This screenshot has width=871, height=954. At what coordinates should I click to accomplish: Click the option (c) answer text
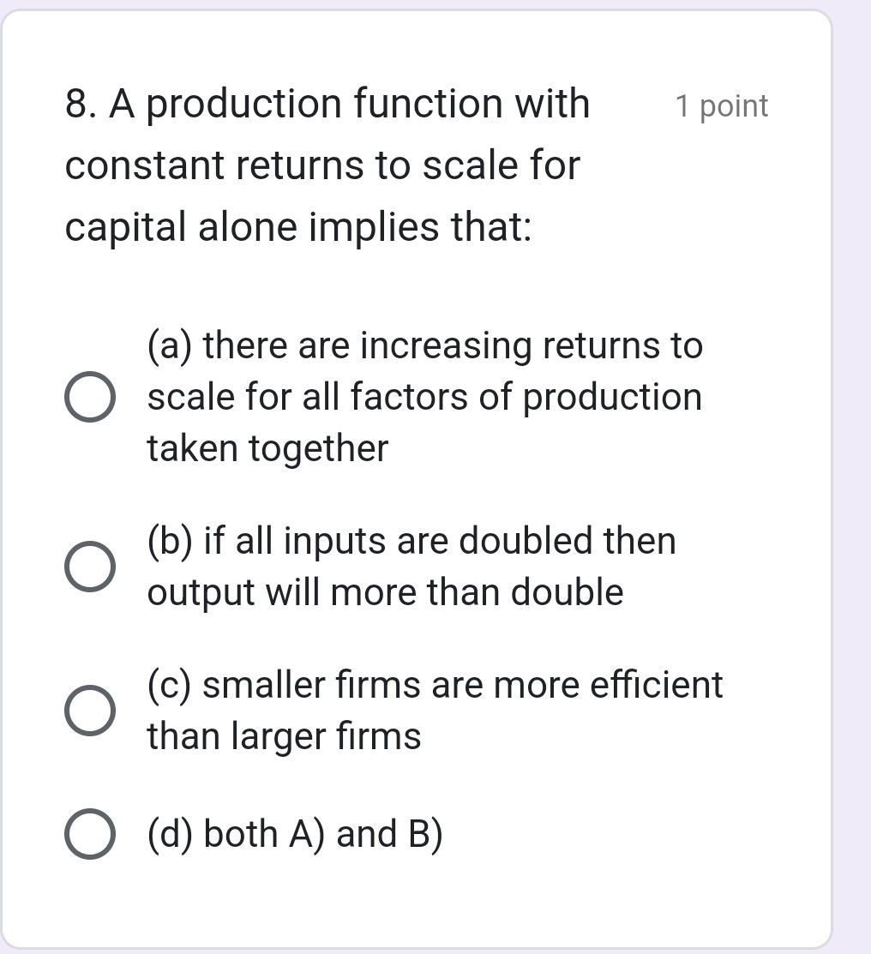435,710
